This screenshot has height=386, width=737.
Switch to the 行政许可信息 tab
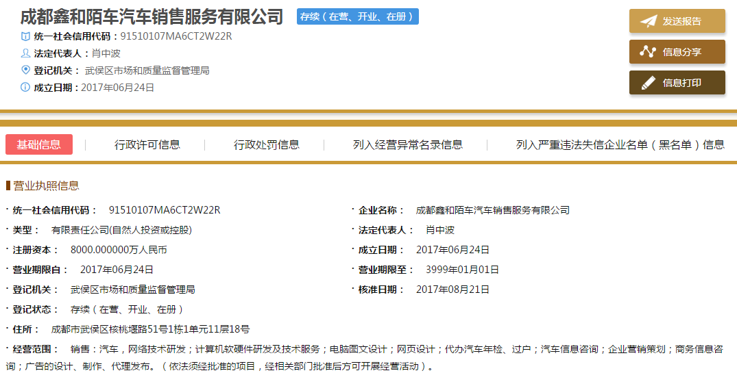pyautogui.click(x=147, y=144)
